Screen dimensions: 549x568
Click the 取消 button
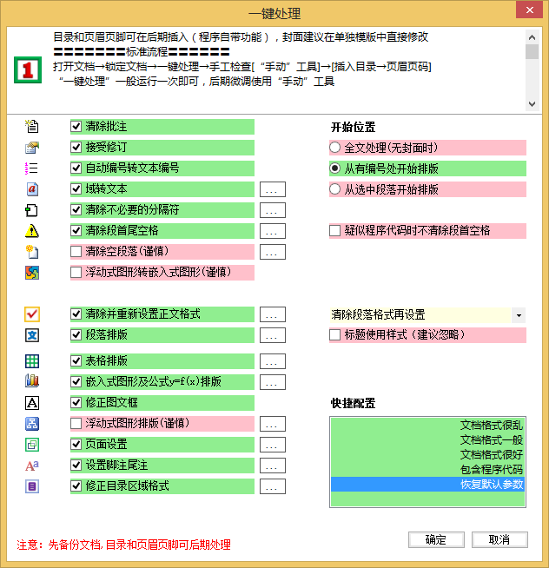coord(499,539)
